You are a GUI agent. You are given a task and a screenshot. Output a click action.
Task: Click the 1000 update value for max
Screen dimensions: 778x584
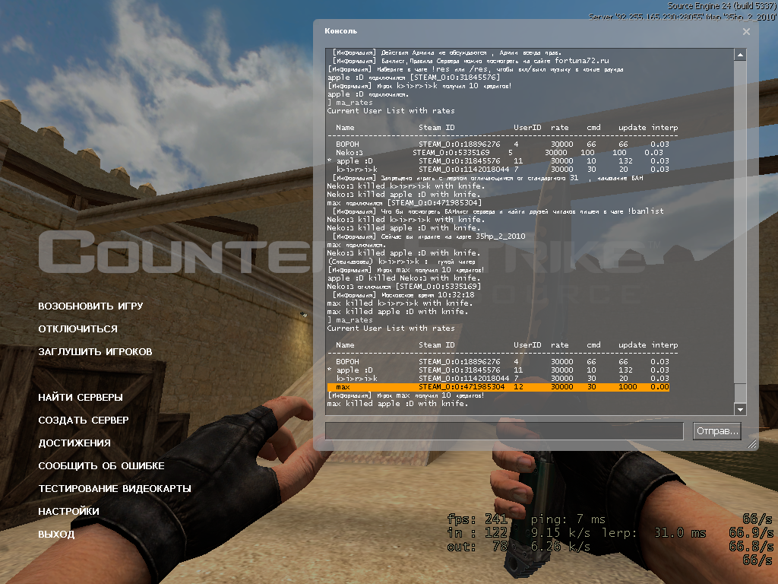pos(628,387)
